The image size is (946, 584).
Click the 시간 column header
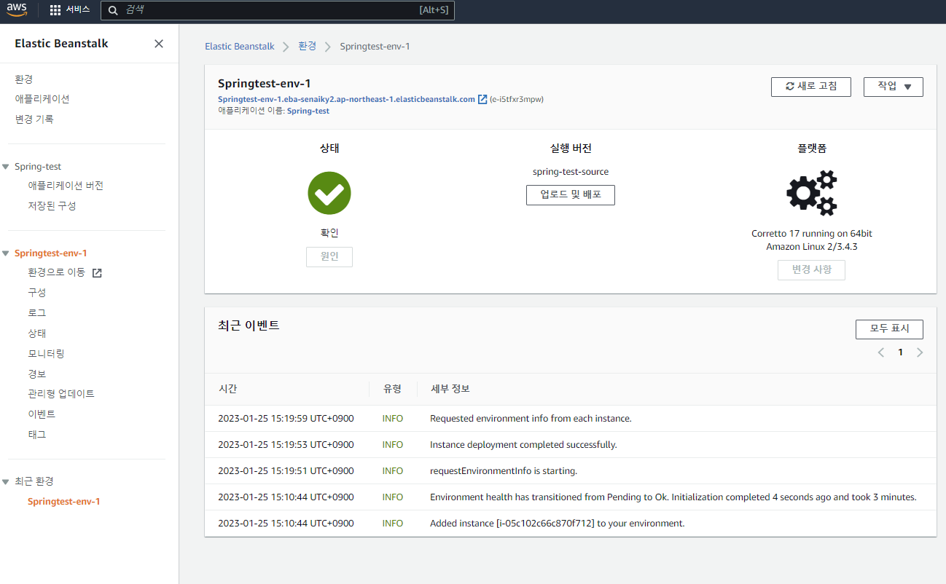(227, 389)
